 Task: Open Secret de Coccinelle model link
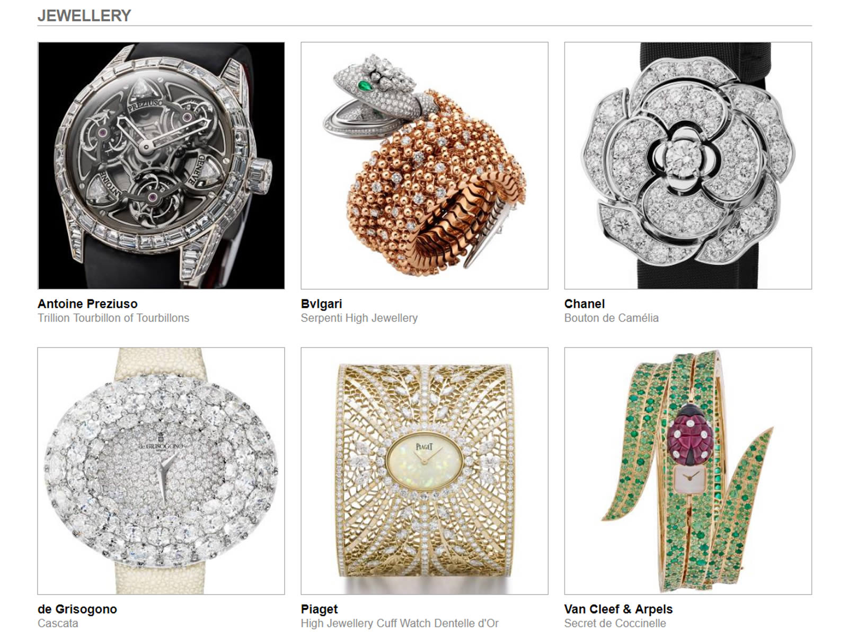click(x=615, y=623)
